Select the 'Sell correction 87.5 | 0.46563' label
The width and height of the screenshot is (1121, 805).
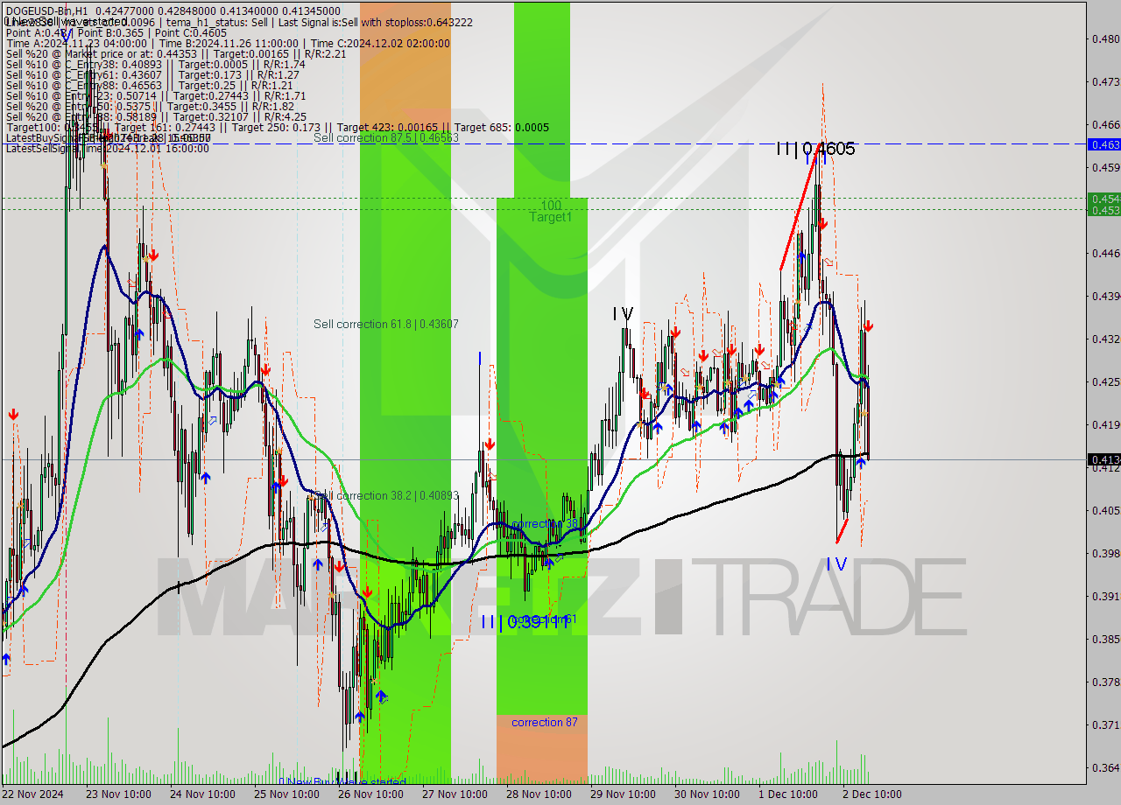(x=385, y=138)
